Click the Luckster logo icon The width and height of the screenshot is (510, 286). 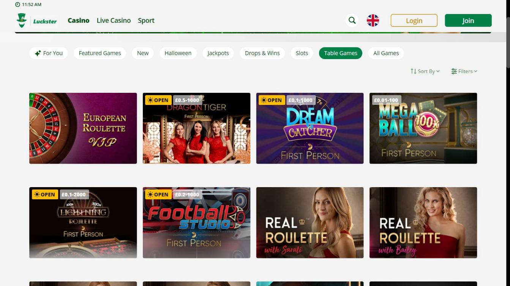click(x=22, y=20)
